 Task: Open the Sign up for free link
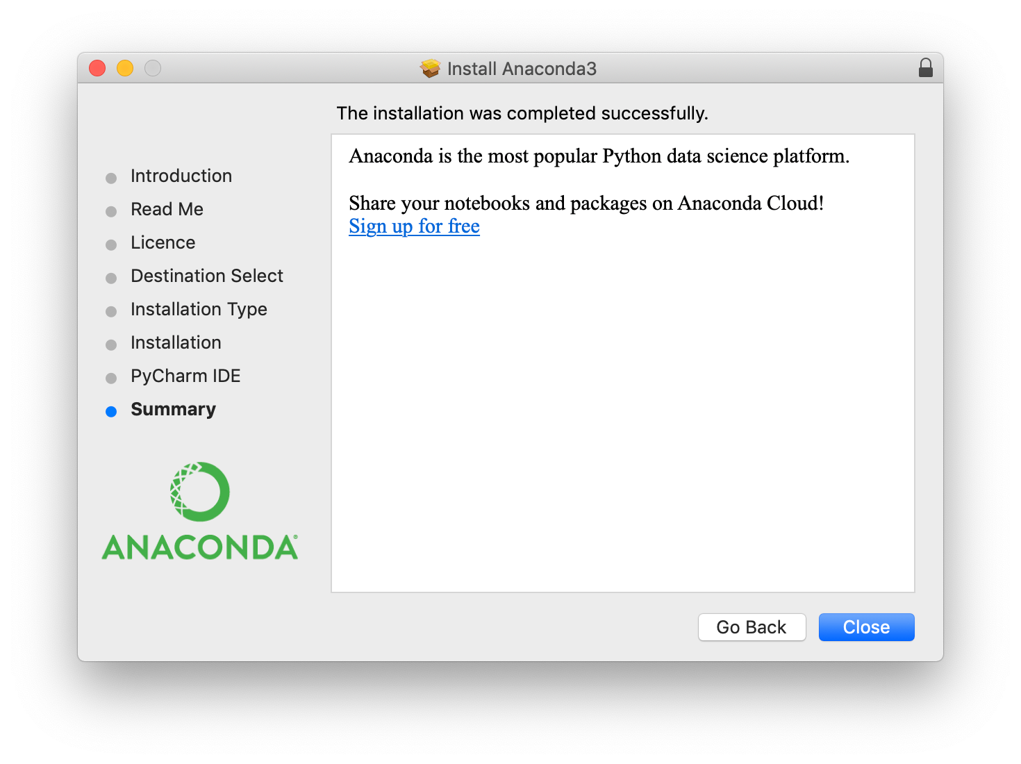click(x=414, y=226)
